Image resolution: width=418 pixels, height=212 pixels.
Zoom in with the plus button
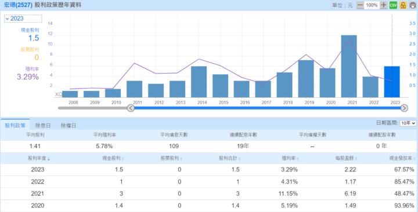tap(383, 5)
